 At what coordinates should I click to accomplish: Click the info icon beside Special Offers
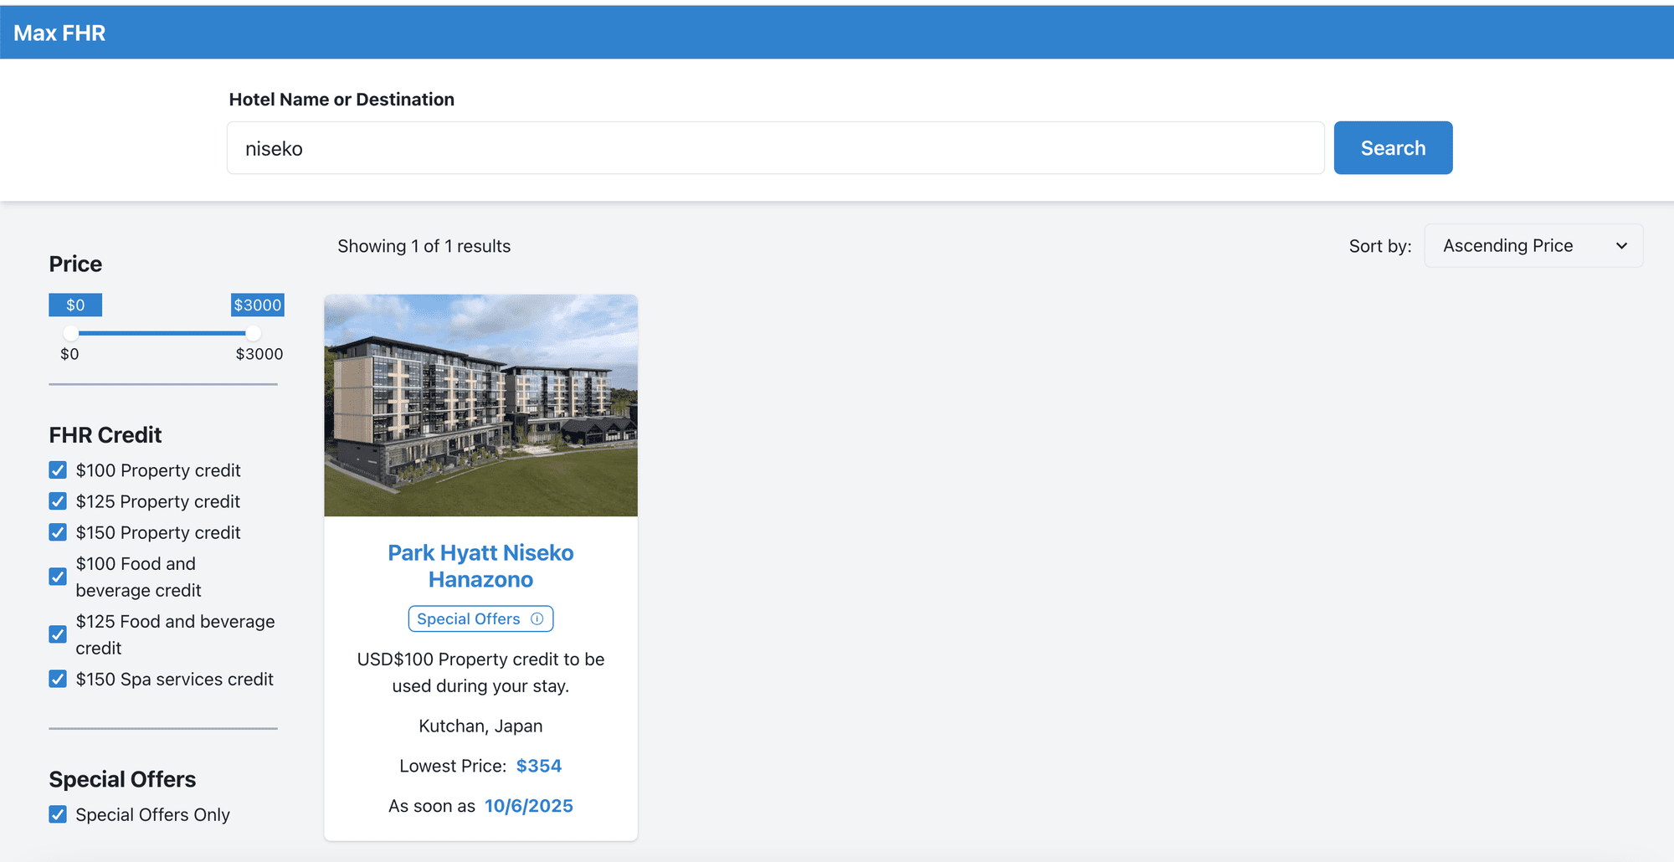(537, 618)
